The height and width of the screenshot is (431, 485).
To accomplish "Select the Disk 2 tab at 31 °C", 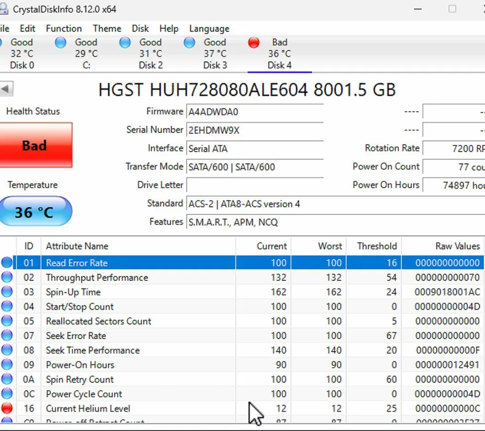I will tap(151, 53).
